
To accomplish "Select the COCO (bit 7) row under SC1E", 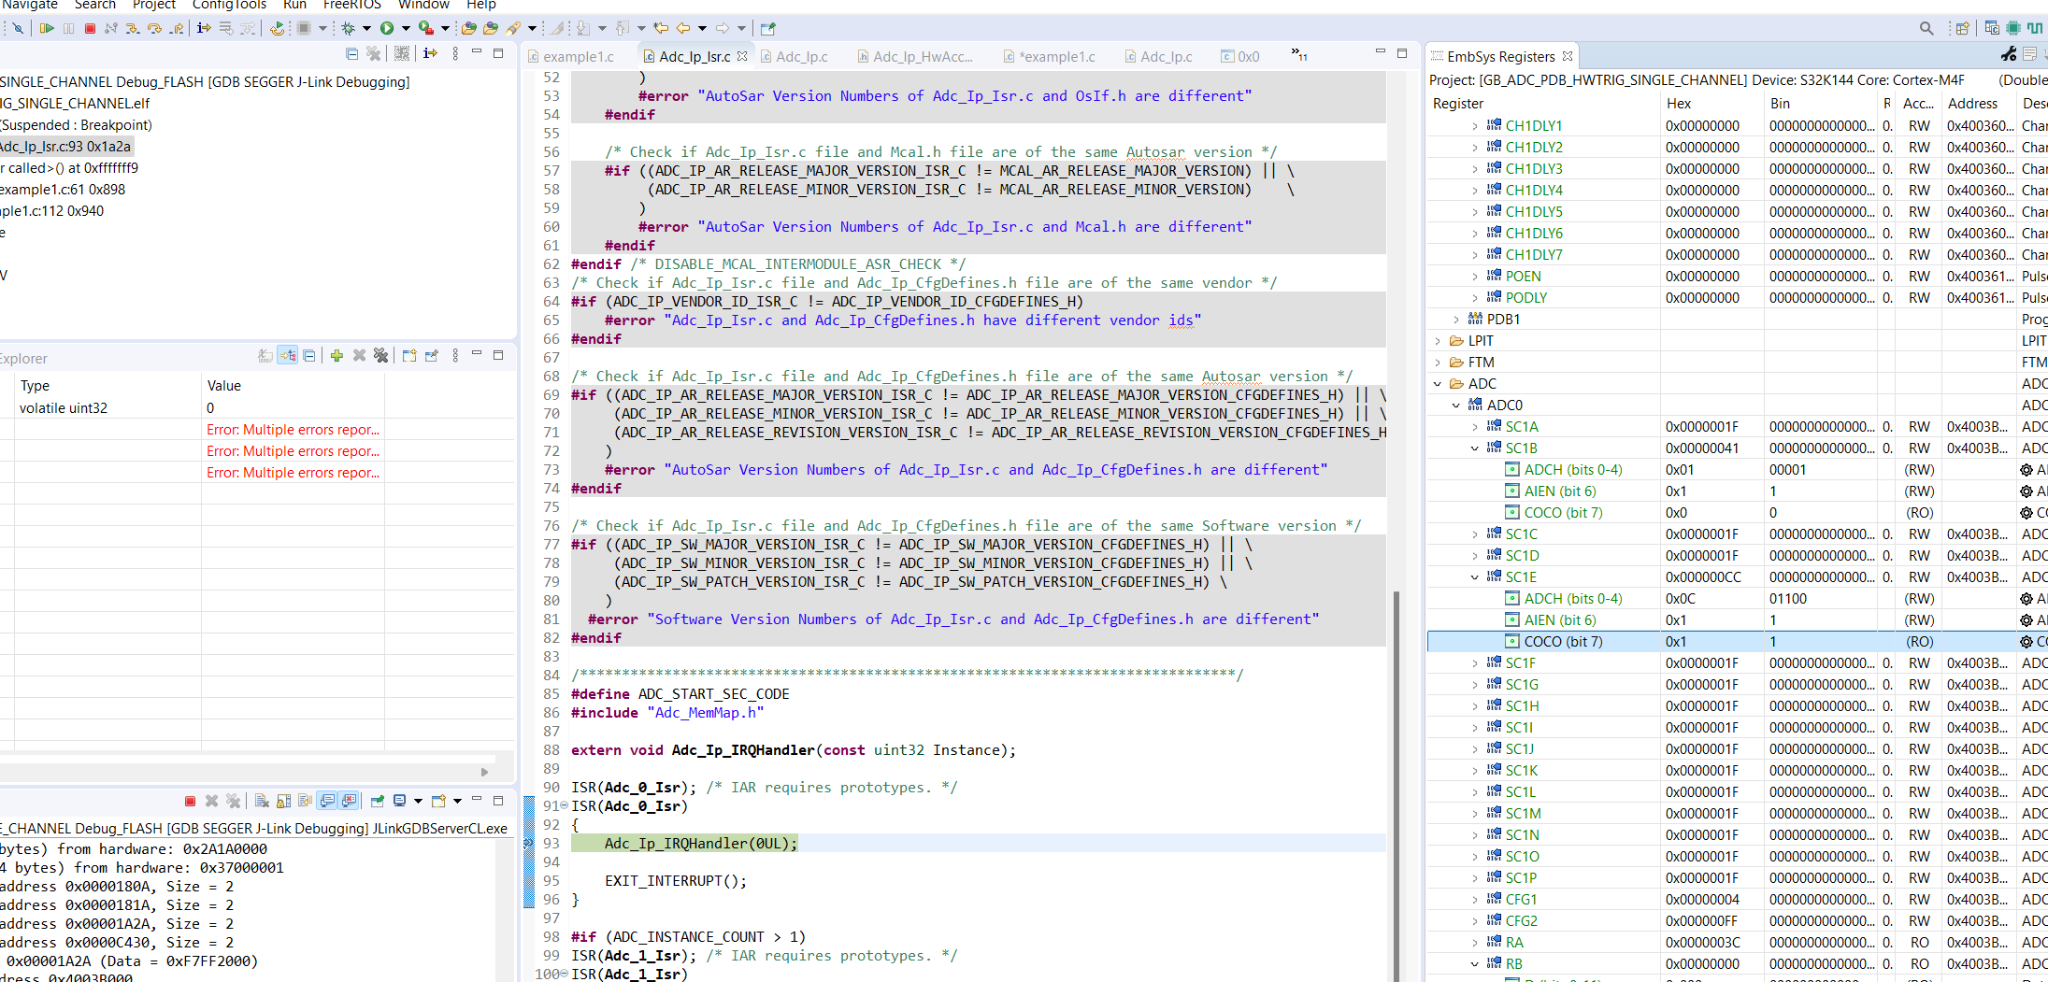I will (x=1563, y=642).
